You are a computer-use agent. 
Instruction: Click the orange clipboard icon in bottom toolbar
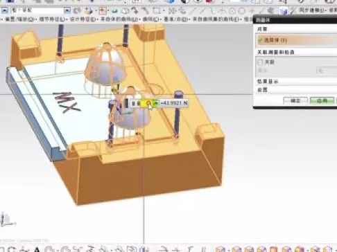(x=274, y=249)
